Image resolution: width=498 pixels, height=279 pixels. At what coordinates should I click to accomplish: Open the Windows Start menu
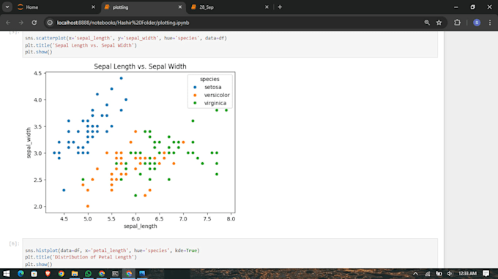coord(7,274)
